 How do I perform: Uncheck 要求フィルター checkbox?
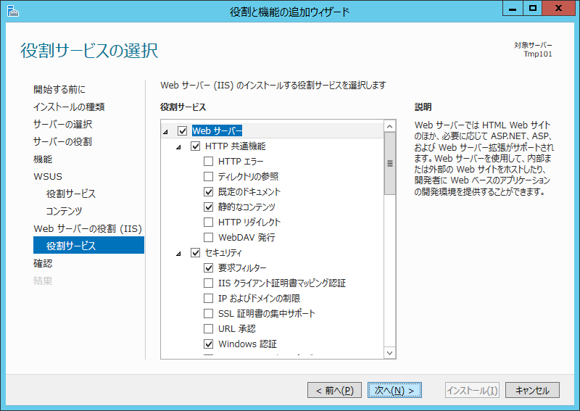click(209, 267)
